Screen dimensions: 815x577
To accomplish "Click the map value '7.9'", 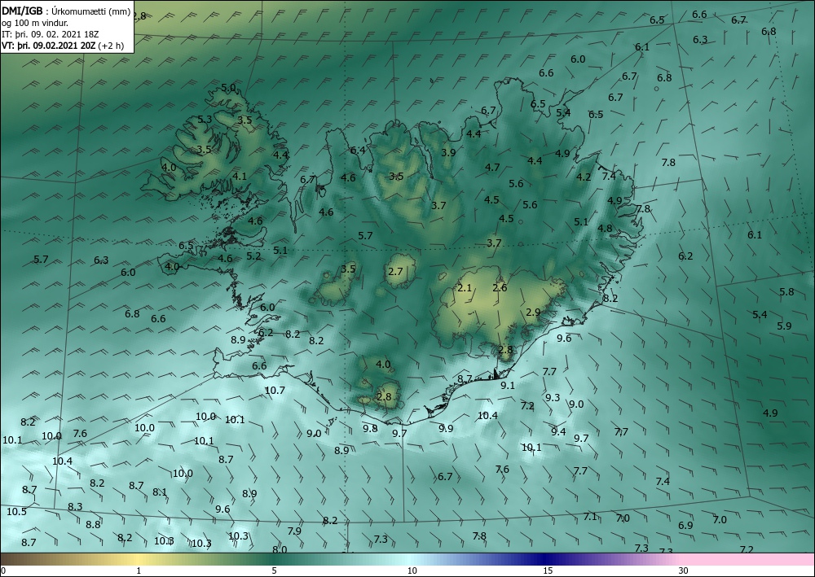I will [x=294, y=531].
